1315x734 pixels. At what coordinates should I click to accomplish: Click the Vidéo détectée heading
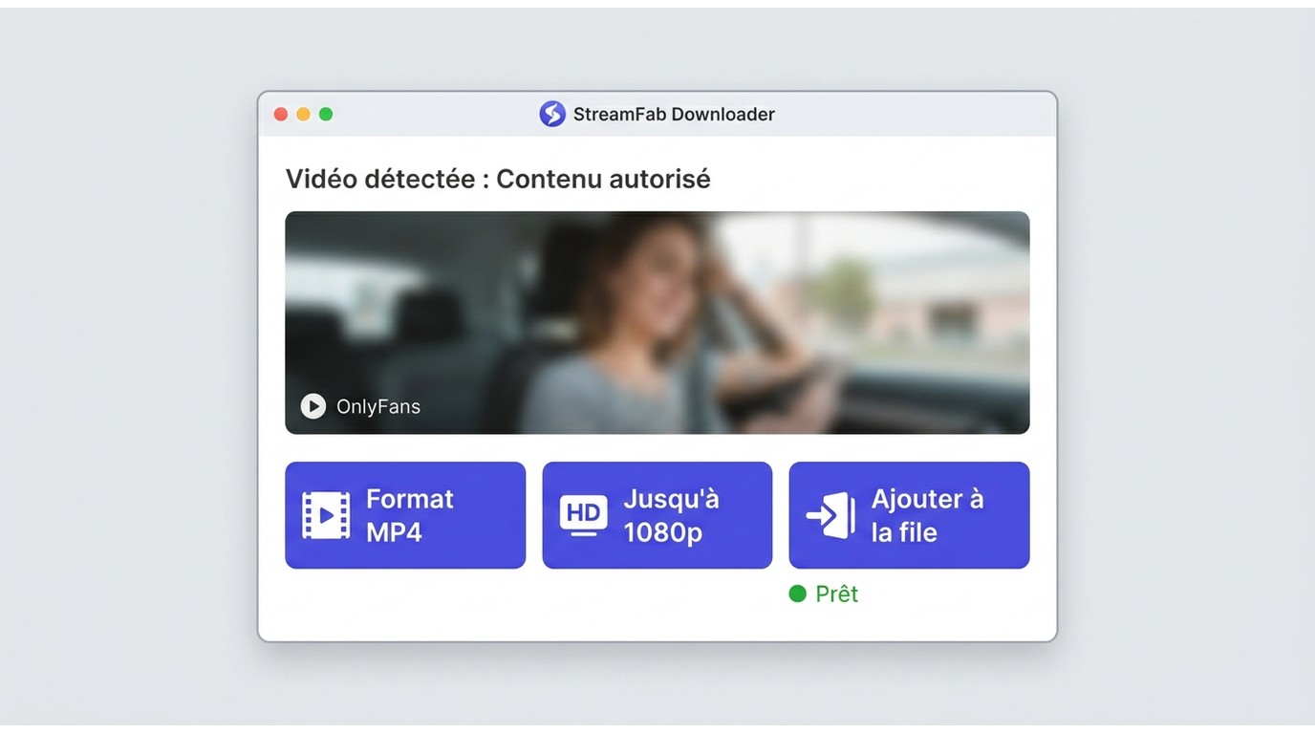pos(498,179)
